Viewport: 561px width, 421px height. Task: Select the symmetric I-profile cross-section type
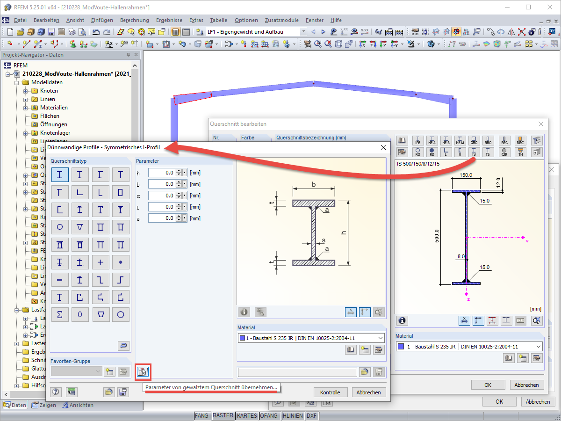pyautogui.click(x=60, y=175)
